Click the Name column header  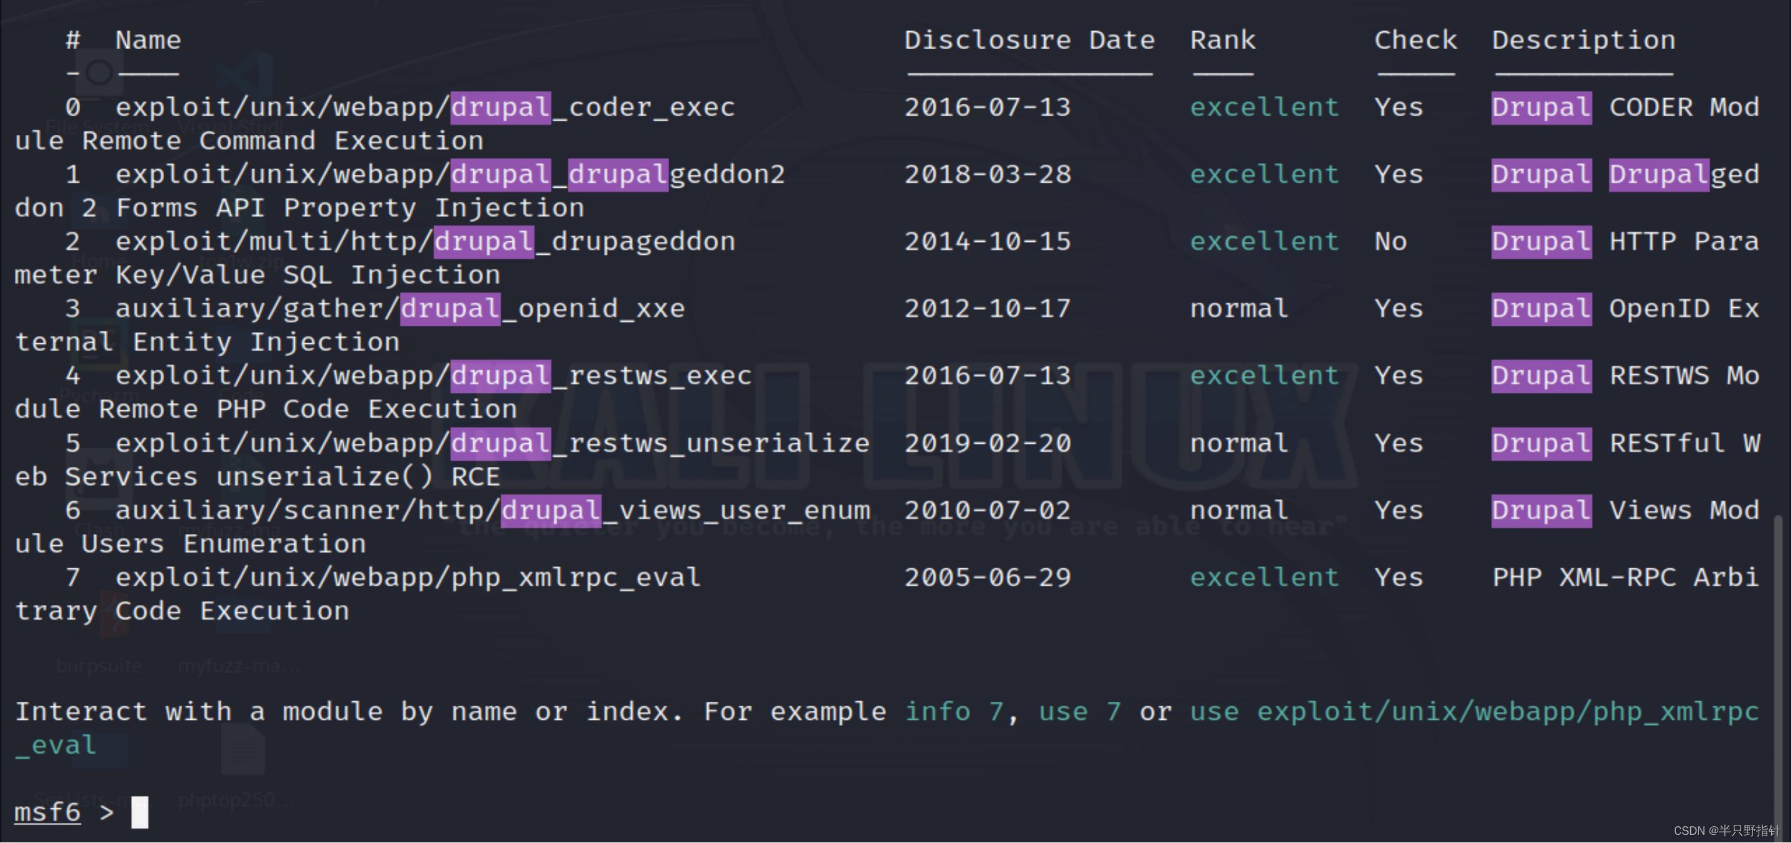tap(148, 40)
